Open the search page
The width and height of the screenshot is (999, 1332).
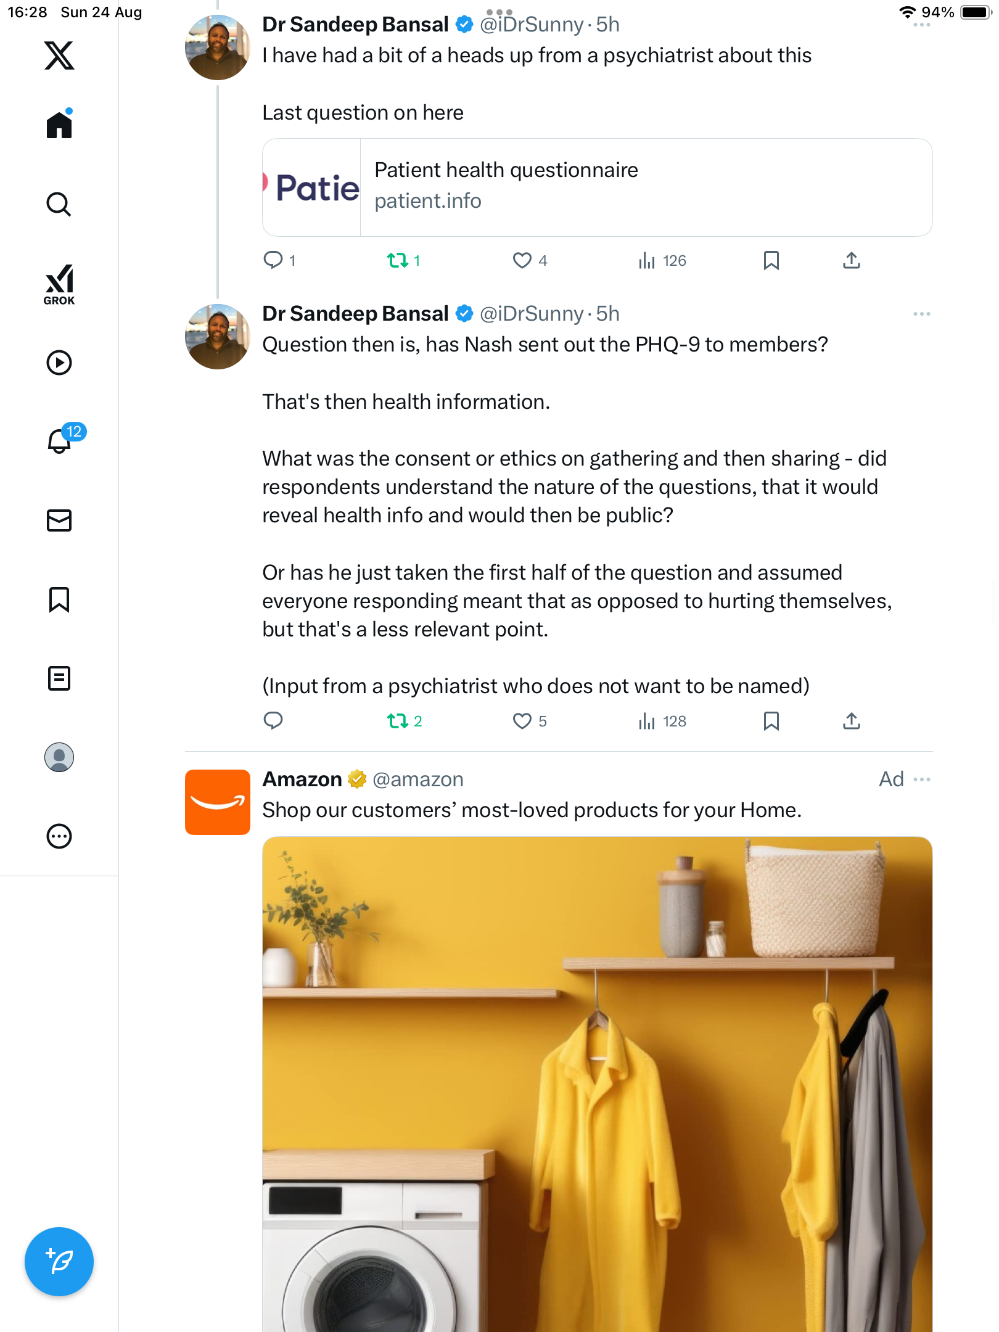(x=59, y=204)
